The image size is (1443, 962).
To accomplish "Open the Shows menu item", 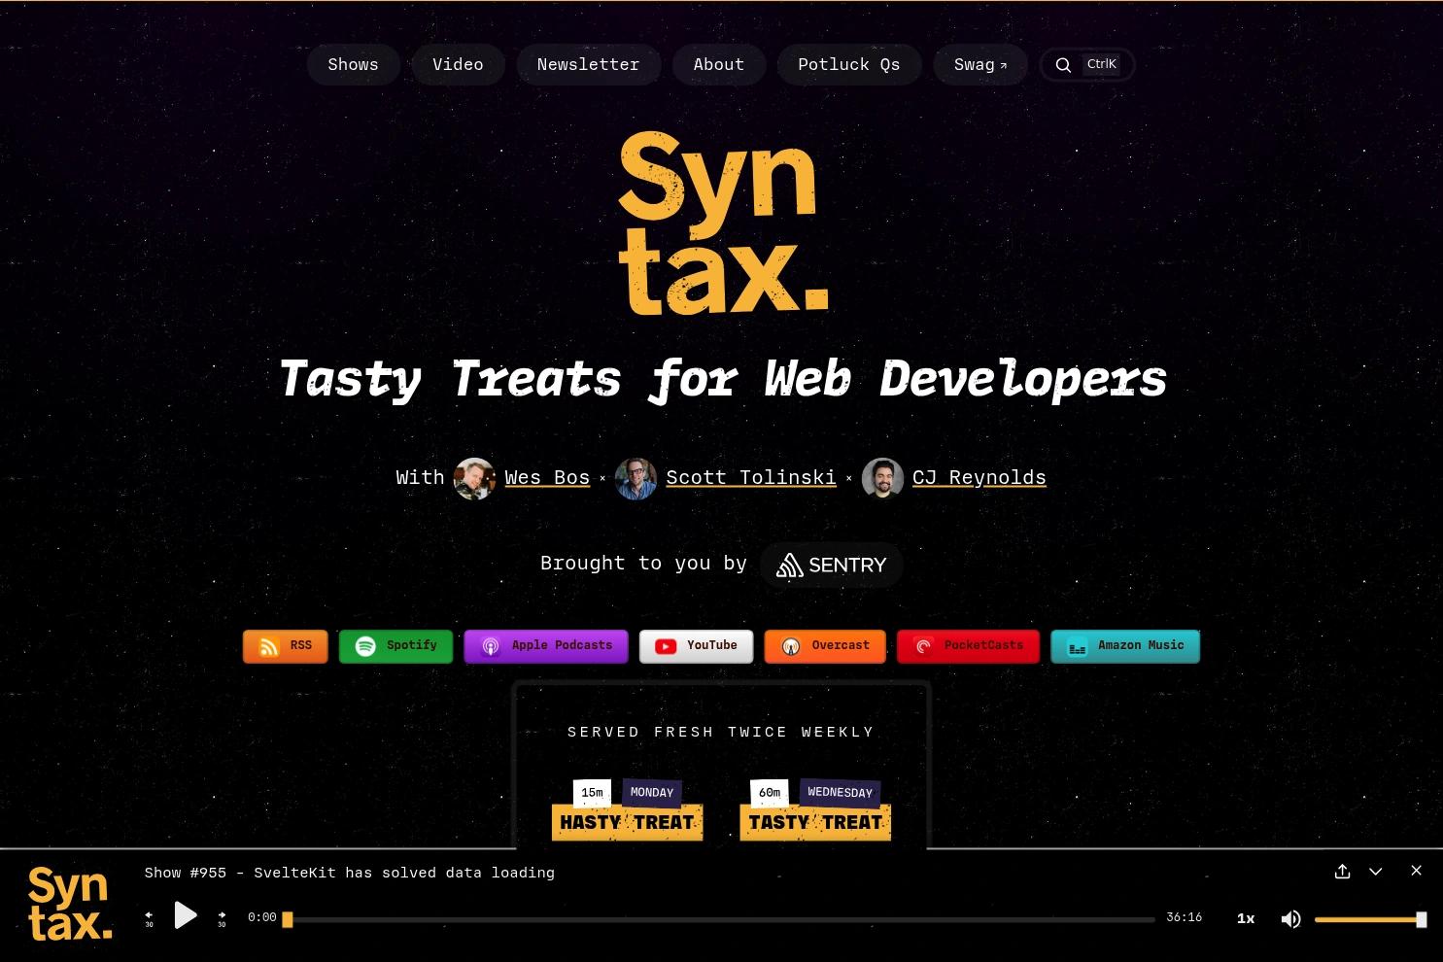I will 353,64.
